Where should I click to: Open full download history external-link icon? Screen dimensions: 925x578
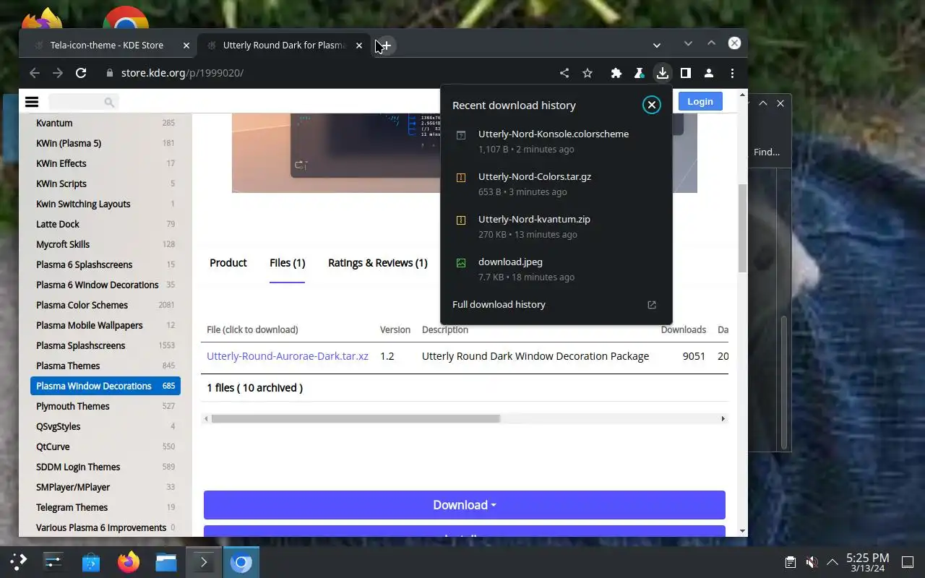click(x=652, y=305)
